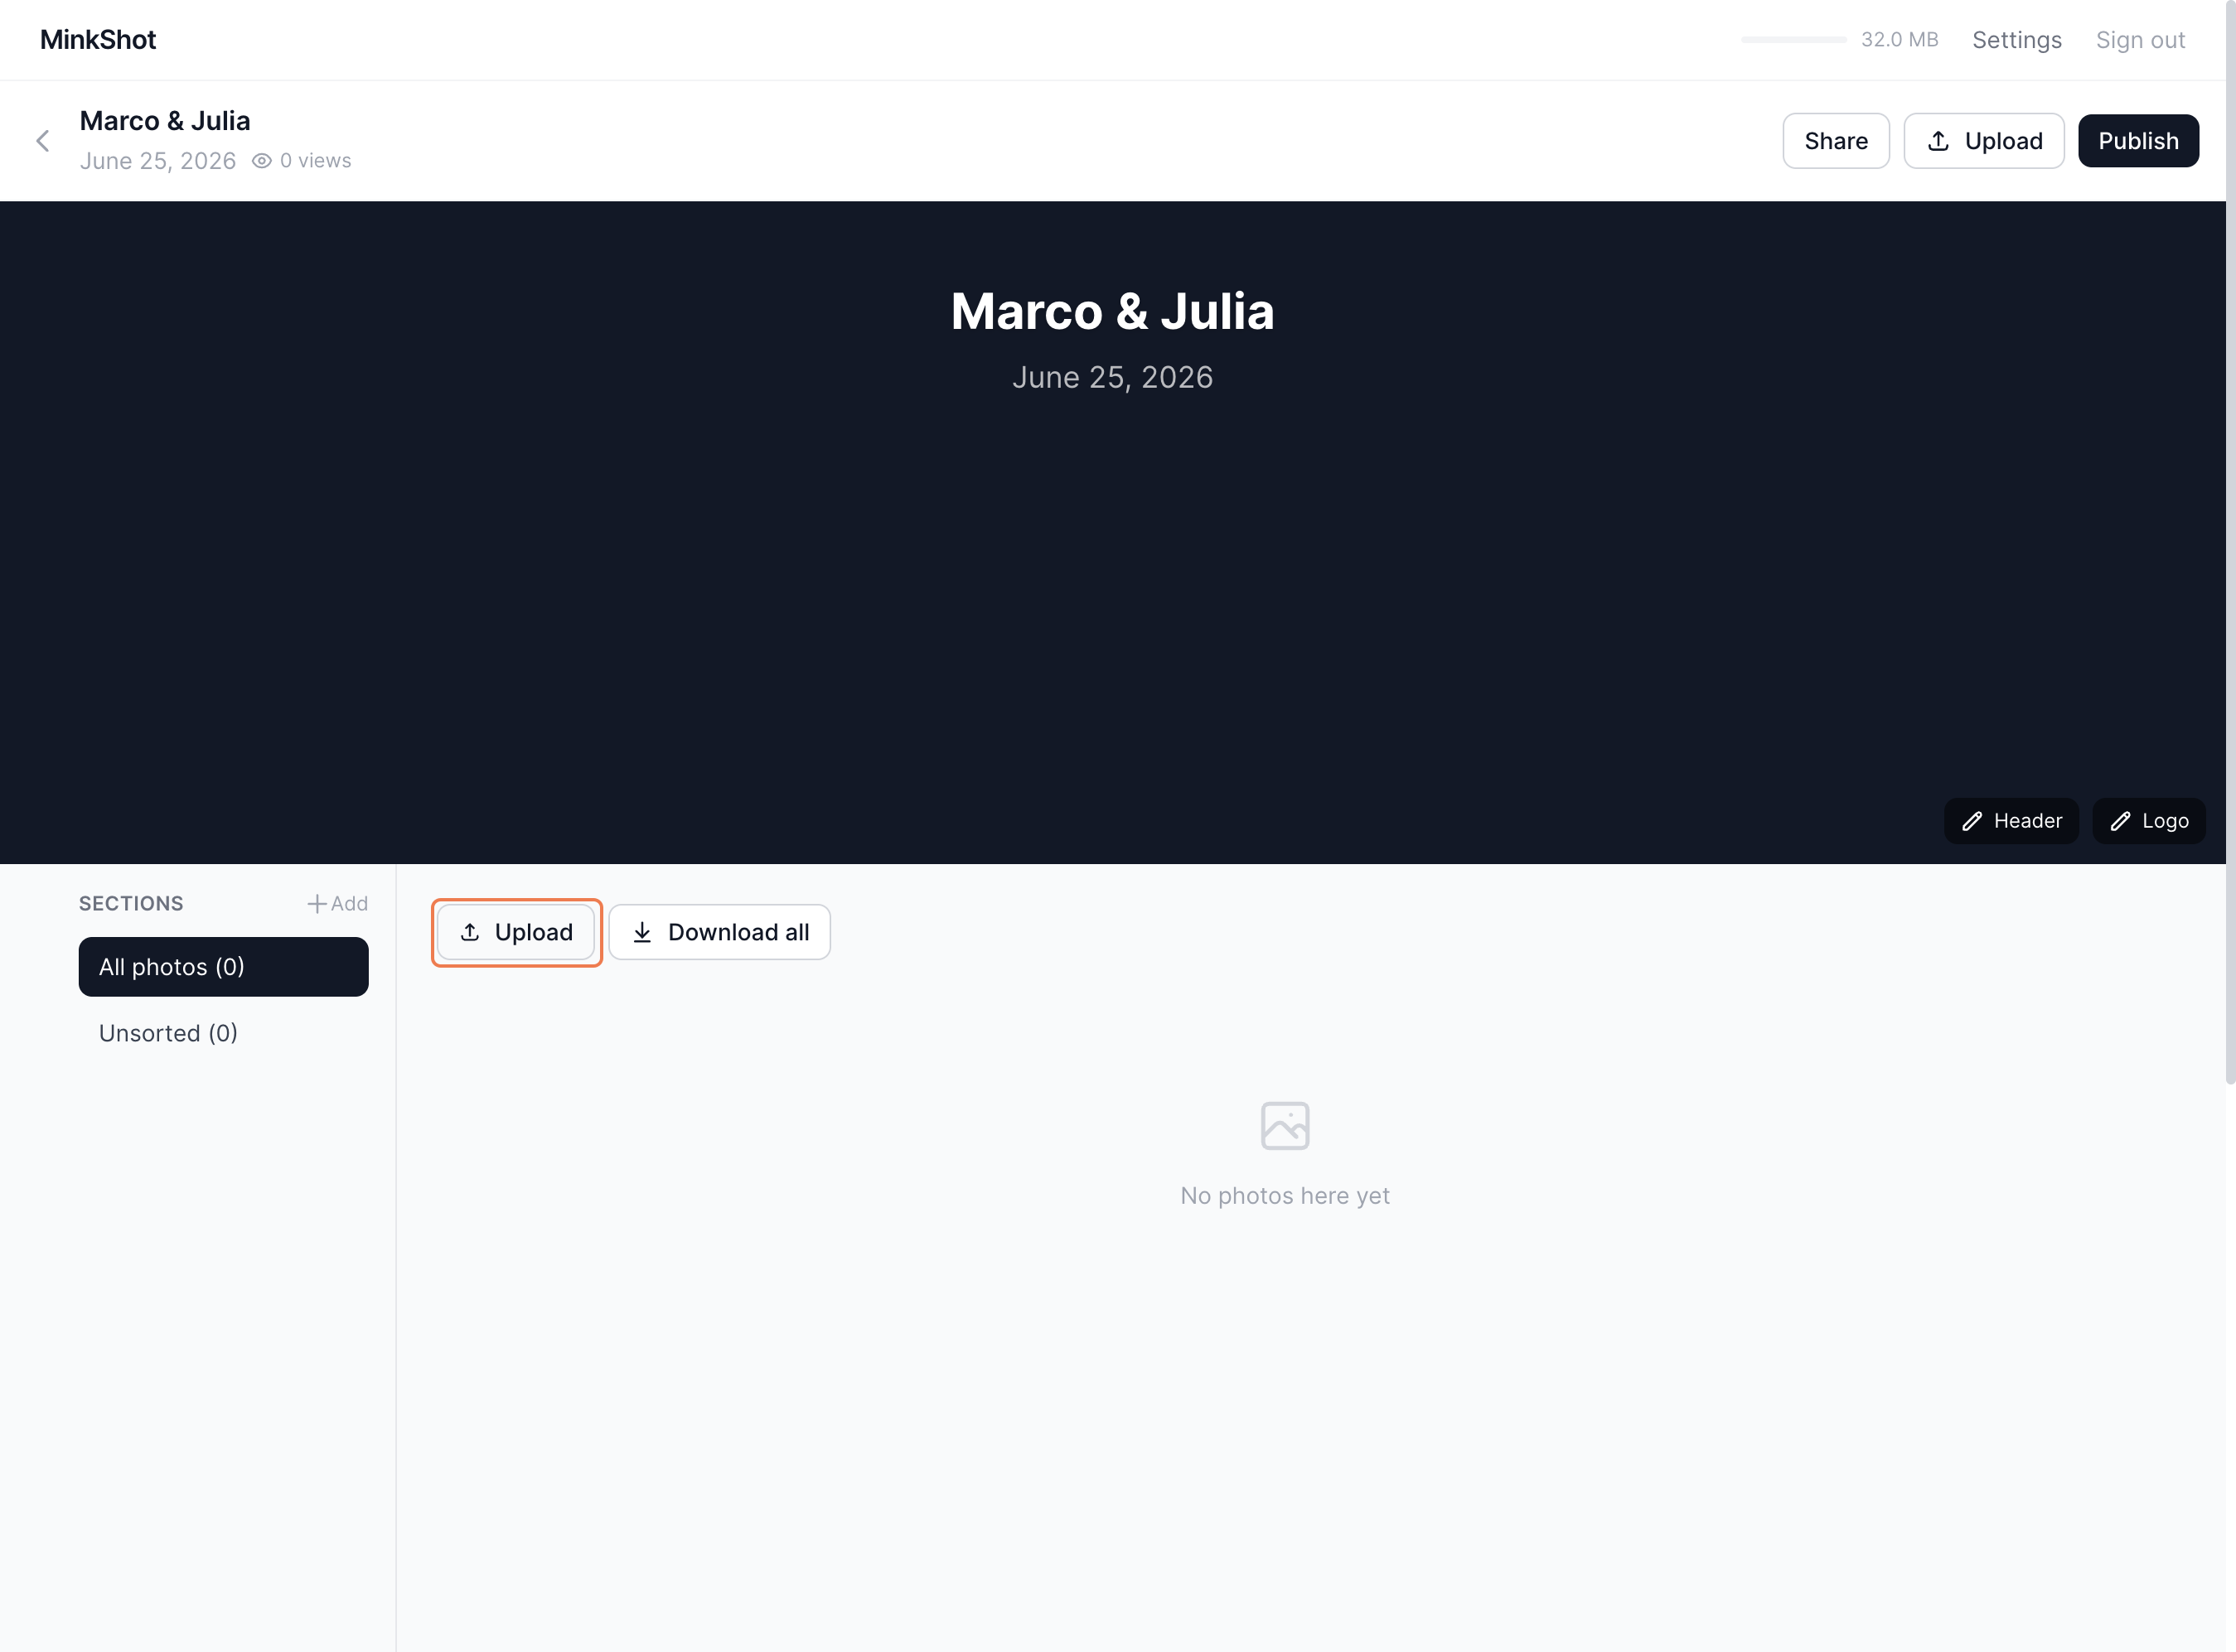Select the upload icon in the top toolbar

1938,140
